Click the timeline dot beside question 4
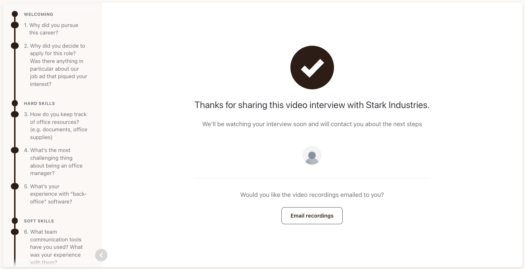 pos(15,150)
